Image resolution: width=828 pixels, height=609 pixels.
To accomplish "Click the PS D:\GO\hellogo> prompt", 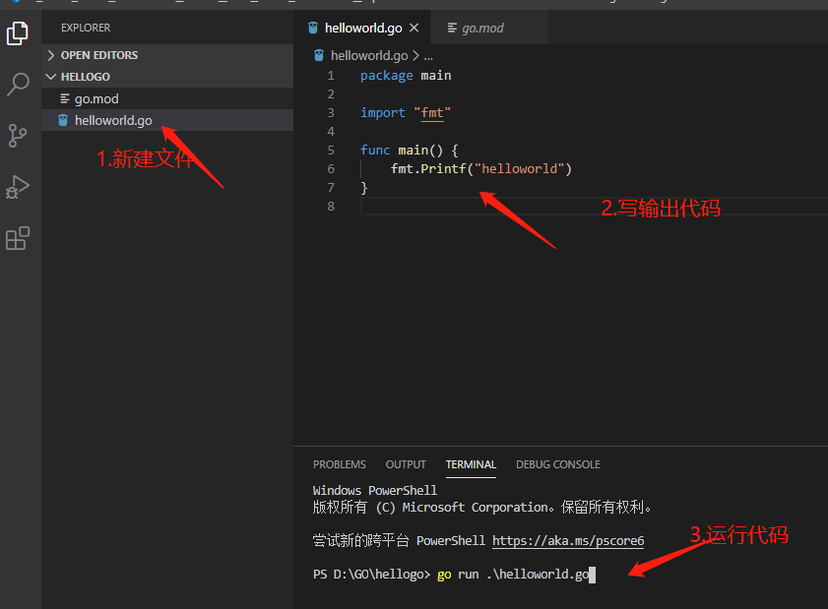I will 372,575.
